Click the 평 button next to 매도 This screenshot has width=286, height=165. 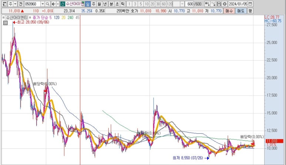point(250,11)
